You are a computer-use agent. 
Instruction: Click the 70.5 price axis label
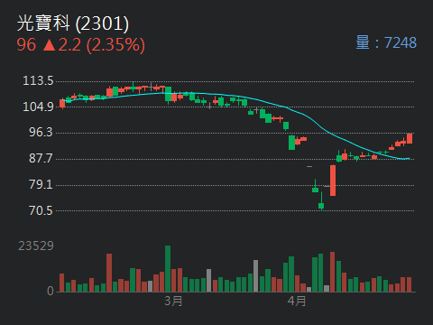click(x=41, y=210)
